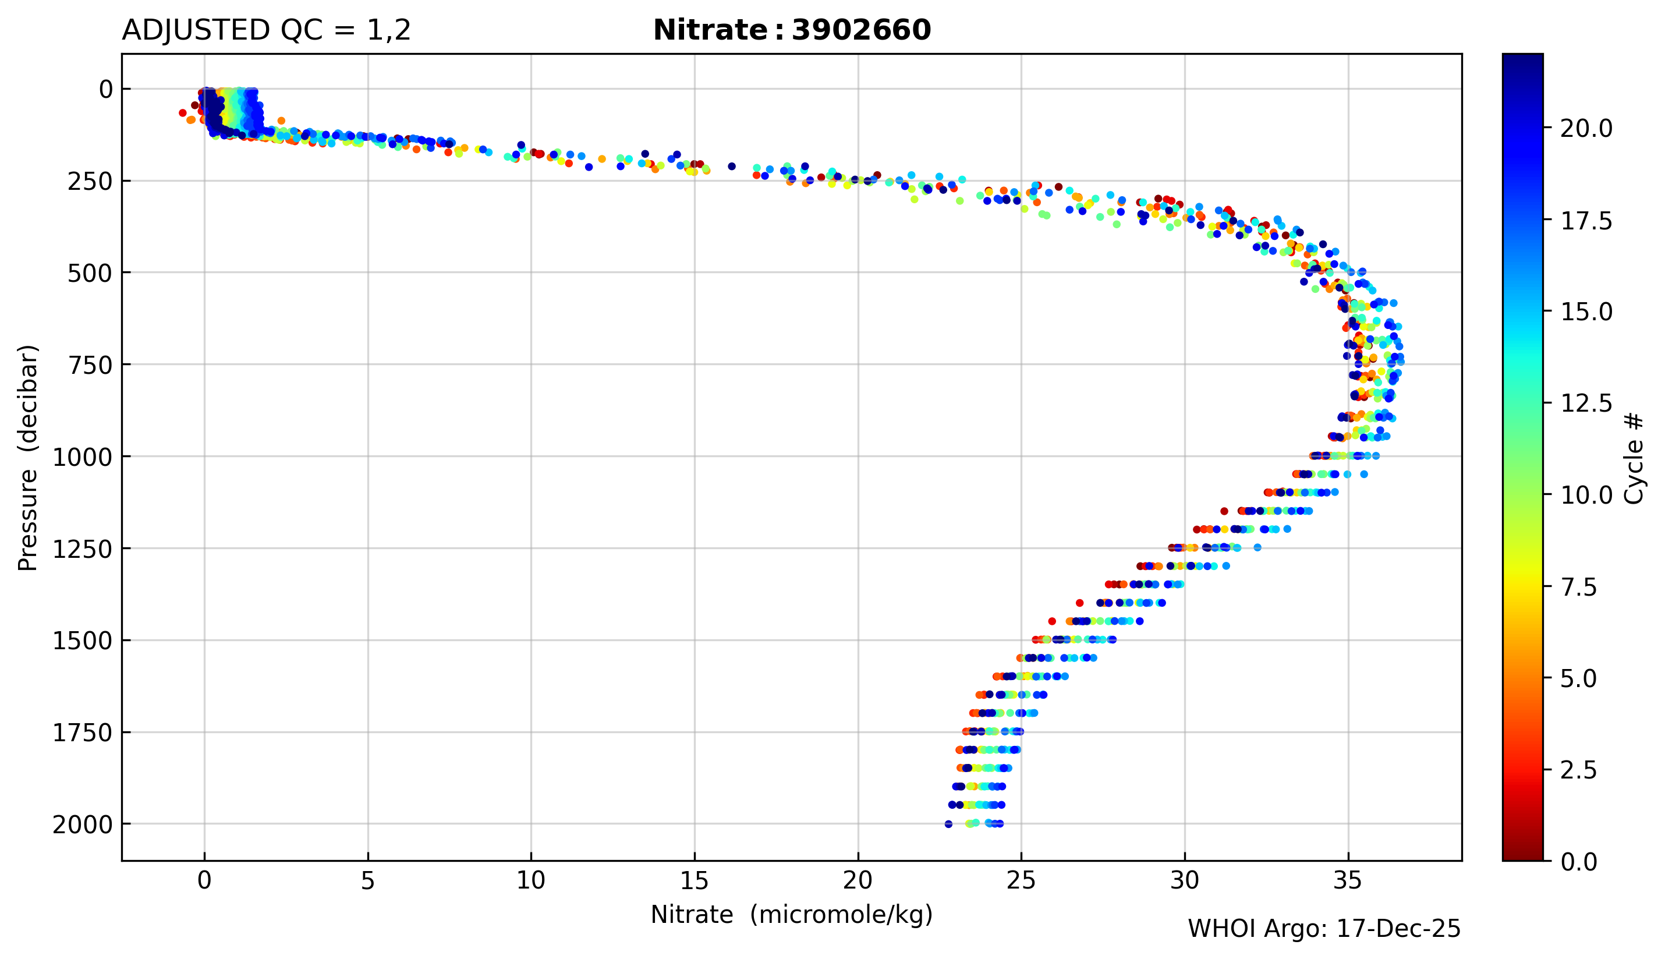Viewport: 1665px width, 959px height.
Task: Click the colorbar tick label 20.0
Action: click(1586, 129)
